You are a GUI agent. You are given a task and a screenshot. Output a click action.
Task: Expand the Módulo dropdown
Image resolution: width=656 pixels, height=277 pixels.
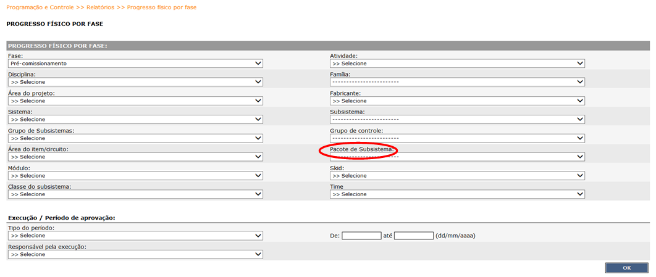tap(135, 175)
